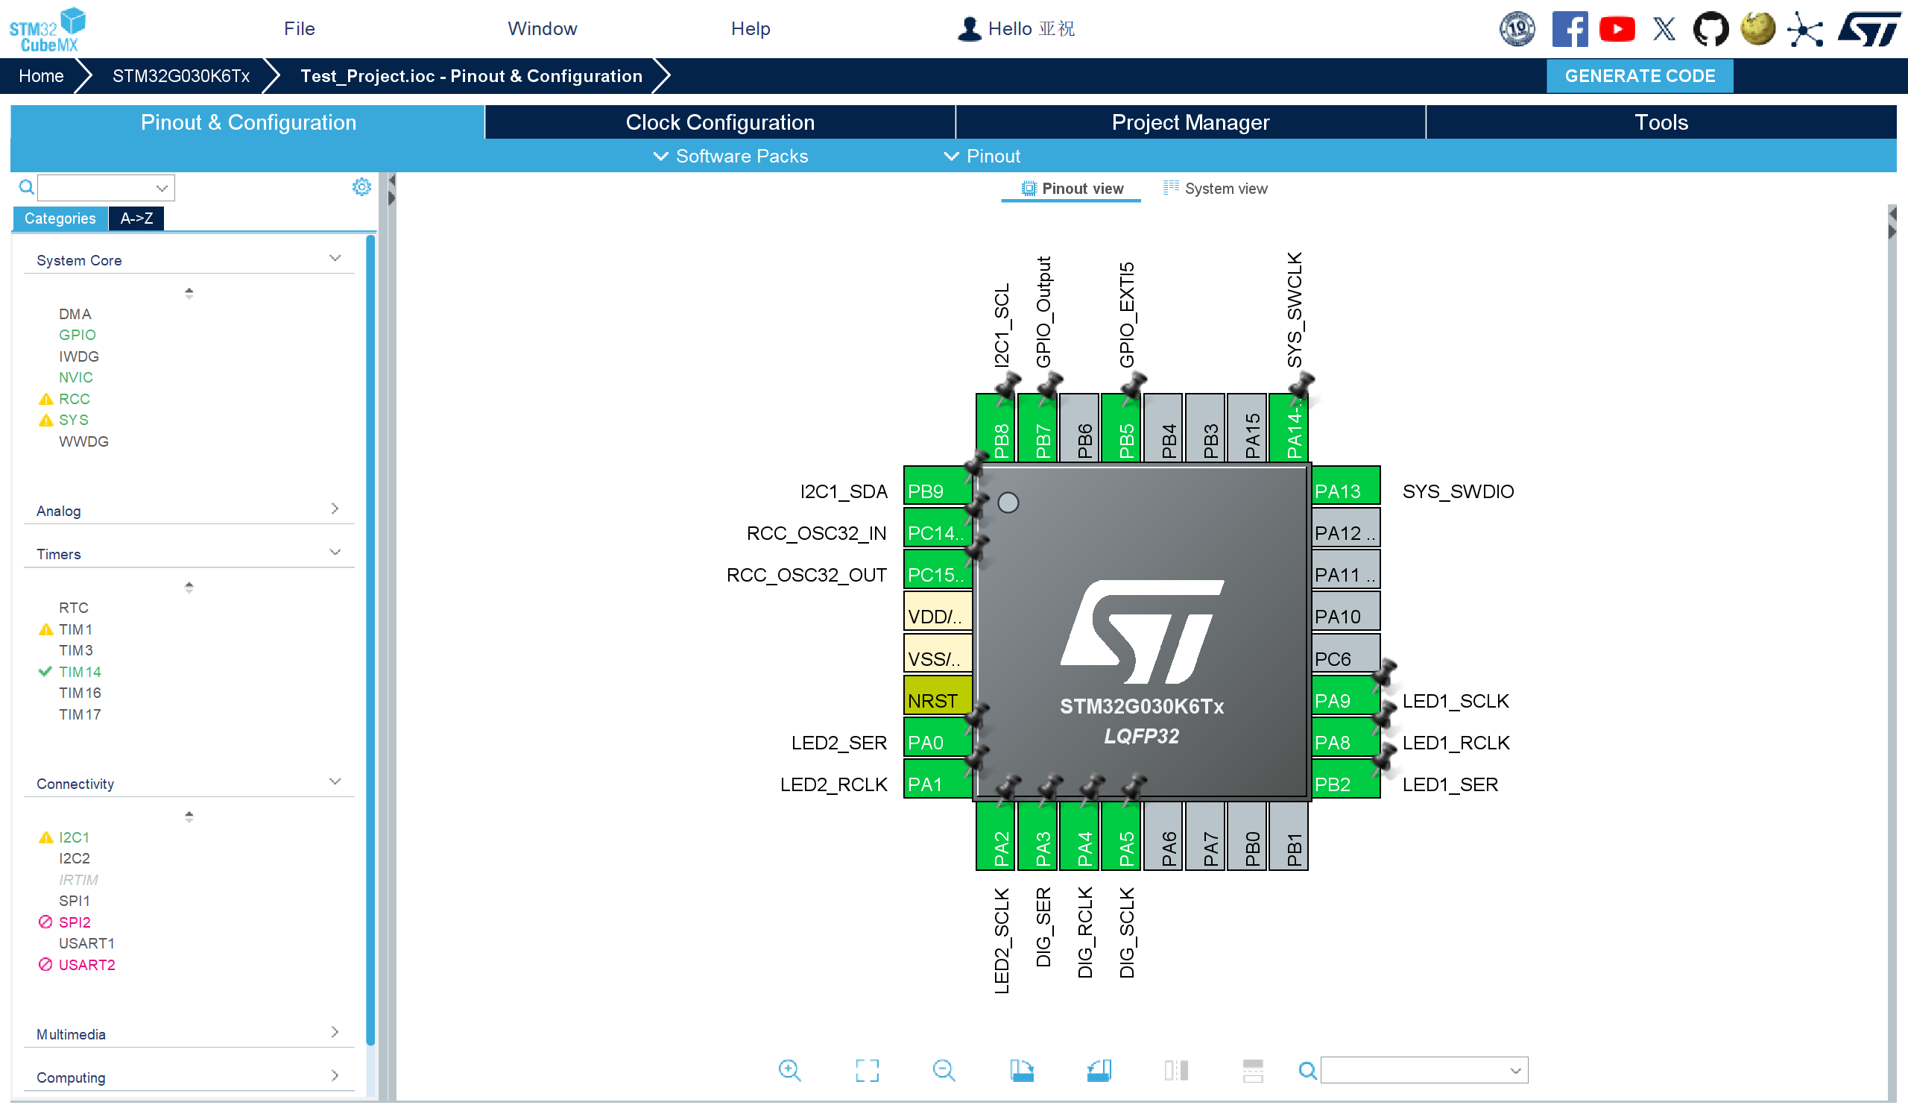Zoom out of the chip pinout
The image size is (1908, 1114).
tap(944, 1070)
